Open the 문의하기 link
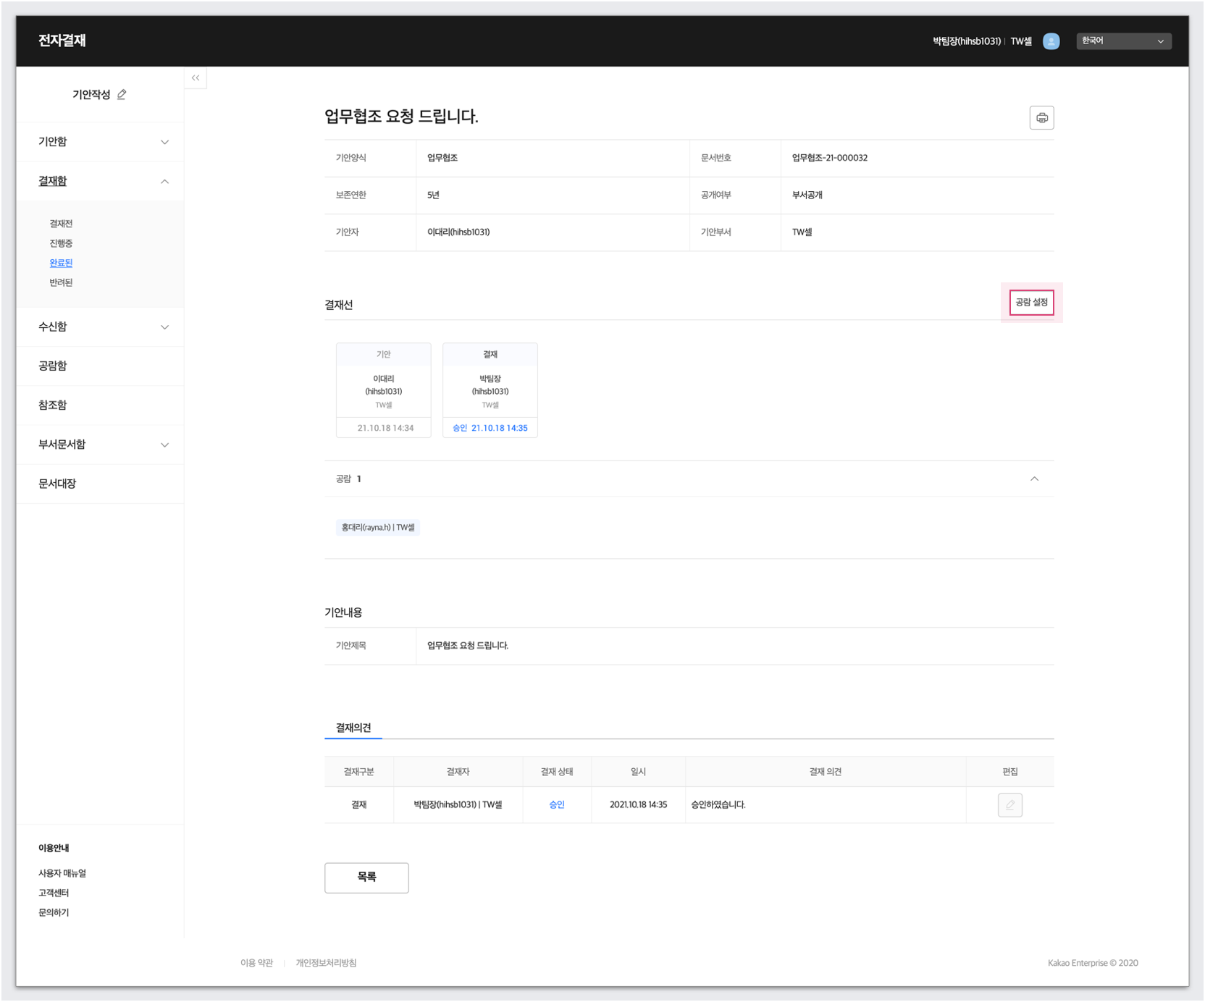1205x1002 pixels. click(x=54, y=912)
